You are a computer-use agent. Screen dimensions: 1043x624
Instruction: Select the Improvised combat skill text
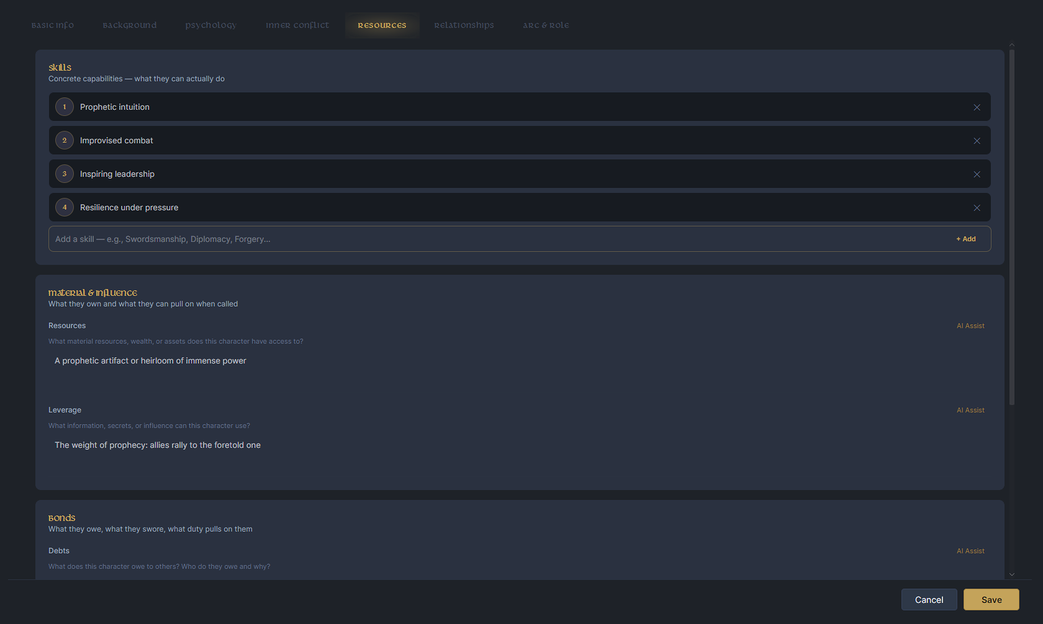116,140
